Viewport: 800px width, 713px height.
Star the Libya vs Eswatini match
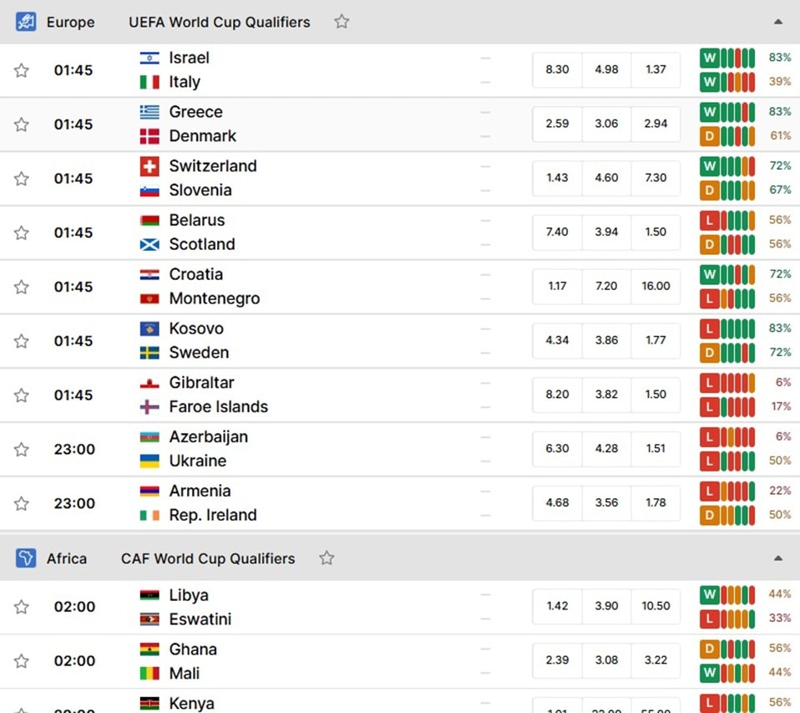21,607
